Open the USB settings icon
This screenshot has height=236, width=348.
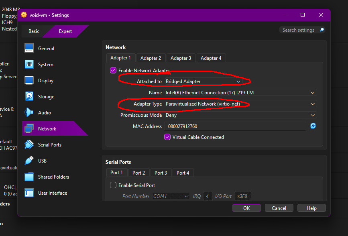29,161
